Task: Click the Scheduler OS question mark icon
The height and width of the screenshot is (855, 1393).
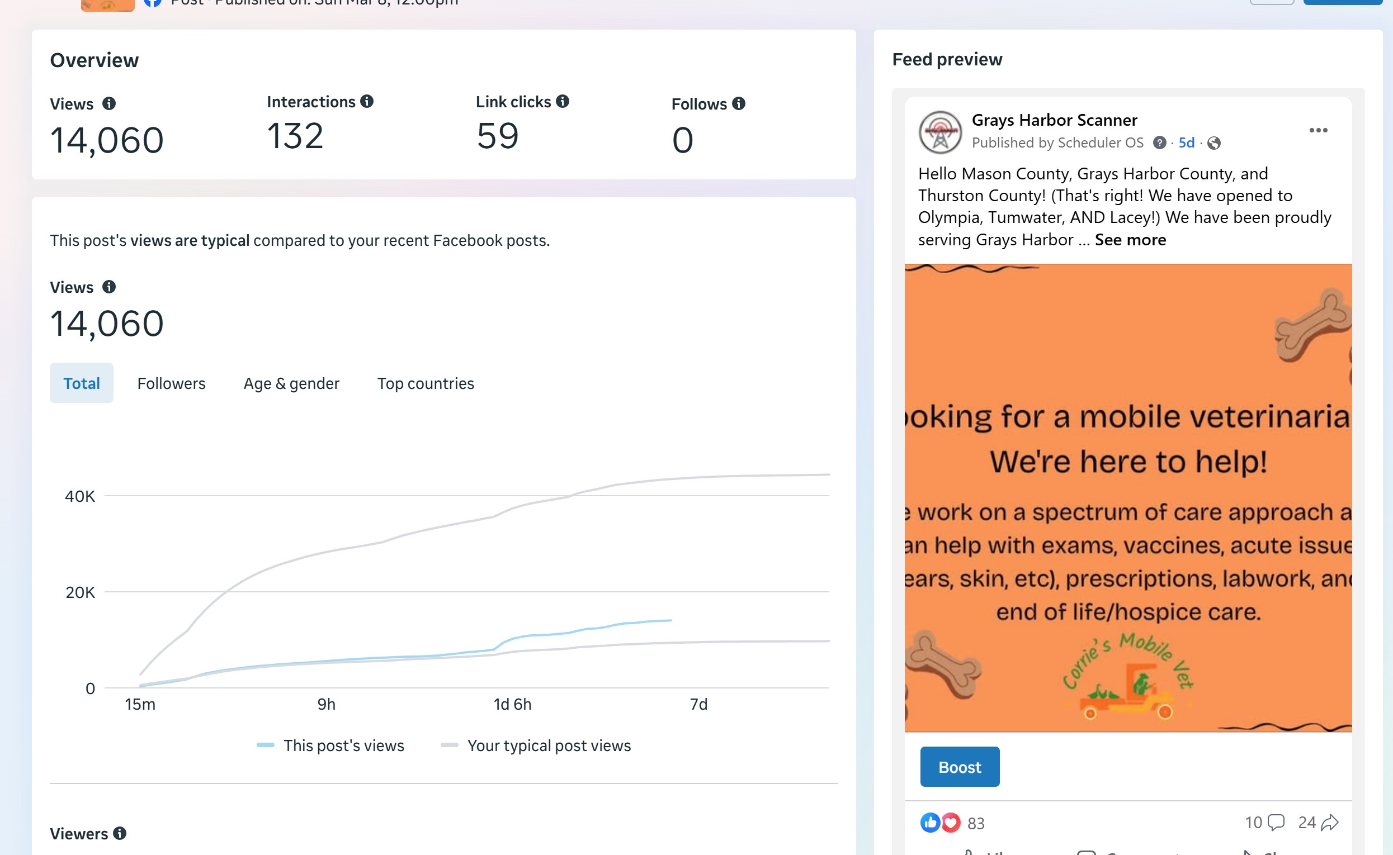Action: pos(1159,143)
